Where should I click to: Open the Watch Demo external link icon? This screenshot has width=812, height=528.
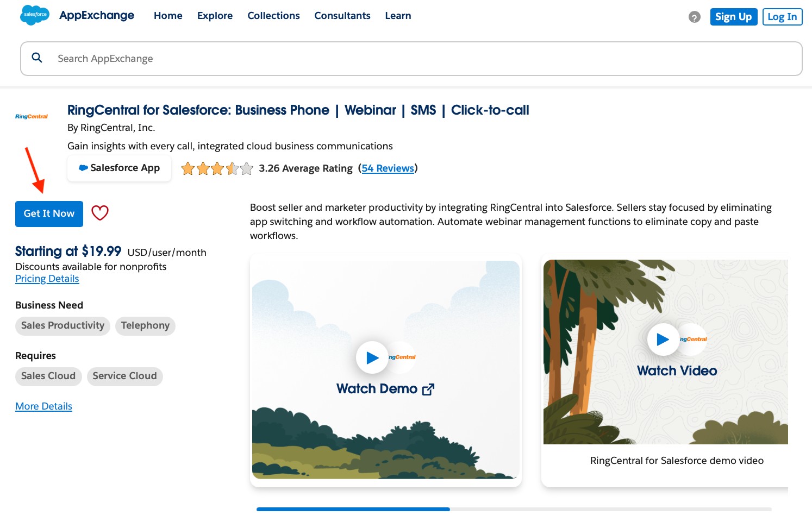[x=428, y=389]
